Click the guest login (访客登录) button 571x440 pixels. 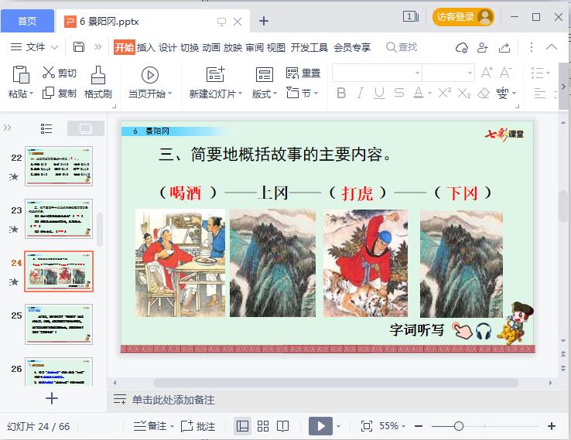463,17
